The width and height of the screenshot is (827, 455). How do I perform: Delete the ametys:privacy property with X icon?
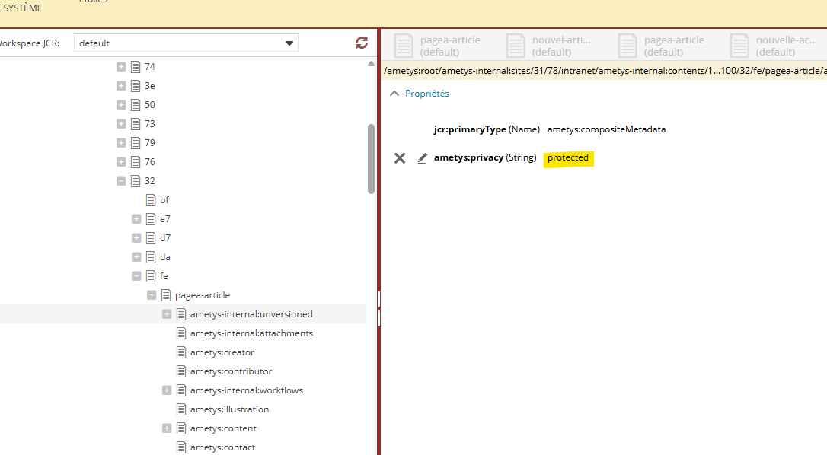[400, 158]
